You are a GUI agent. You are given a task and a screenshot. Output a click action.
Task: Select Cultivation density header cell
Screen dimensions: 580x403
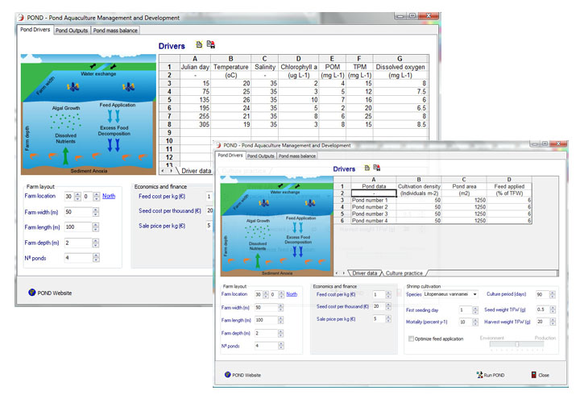coord(419,186)
